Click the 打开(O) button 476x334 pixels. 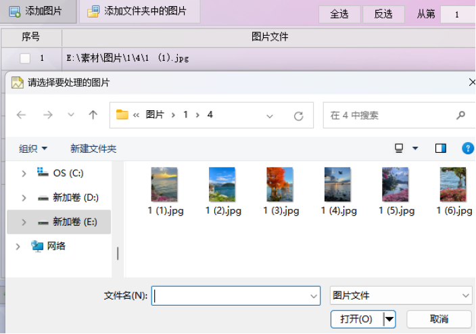pos(356,319)
